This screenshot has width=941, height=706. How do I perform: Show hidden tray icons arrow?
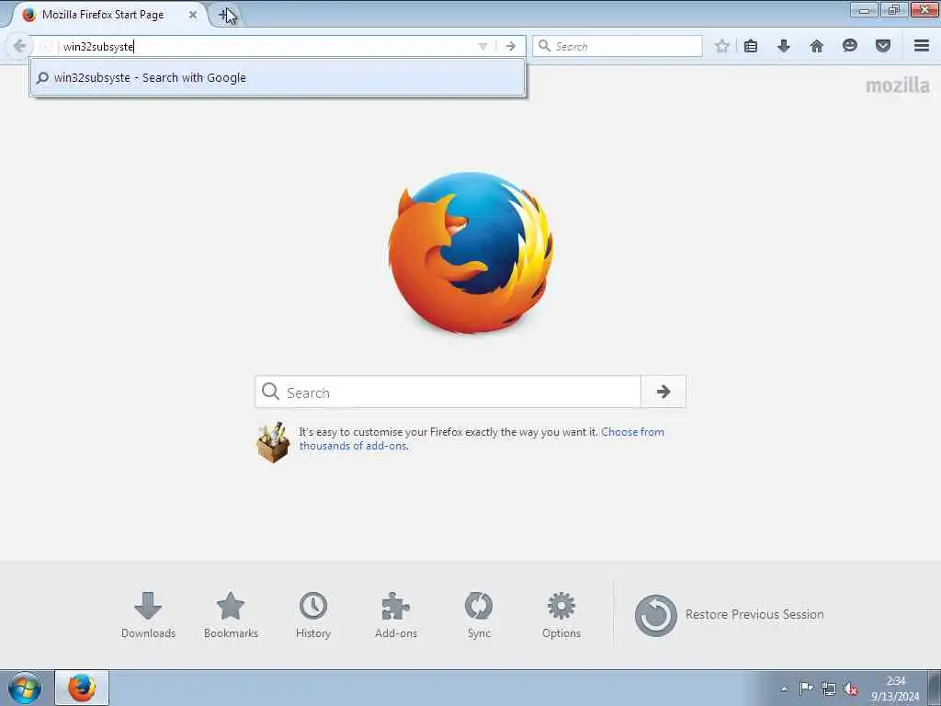coord(784,689)
